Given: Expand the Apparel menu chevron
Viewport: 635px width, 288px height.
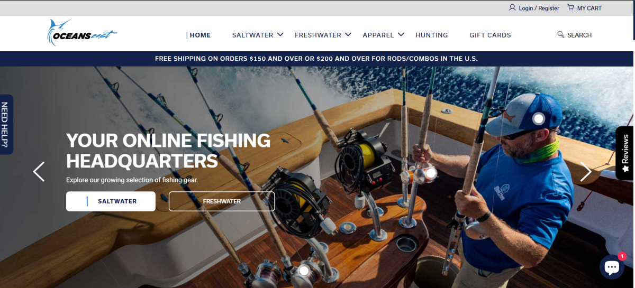Looking at the screenshot, I should (x=401, y=34).
